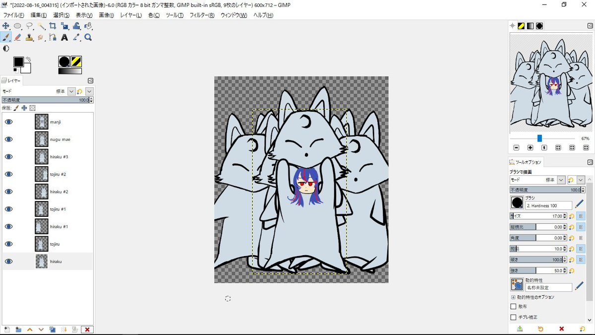Click the active pattern indicator in toolbox
The height and width of the screenshot is (335, 595).
[76, 62]
